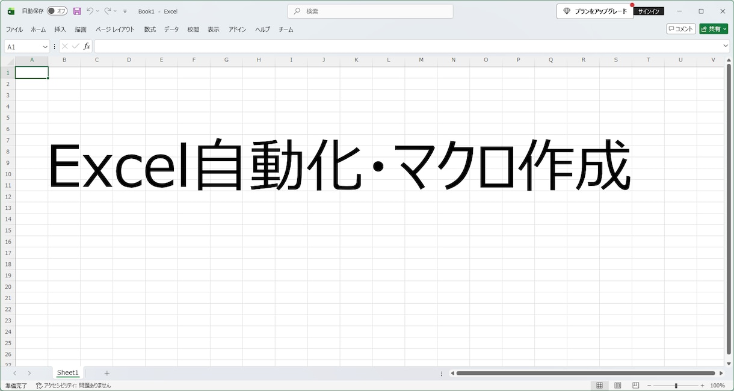Image resolution: width=734 pixels, height=391 pixels.
Task: Open the ヘルプ ribbon tab
Action: point(262,29)
